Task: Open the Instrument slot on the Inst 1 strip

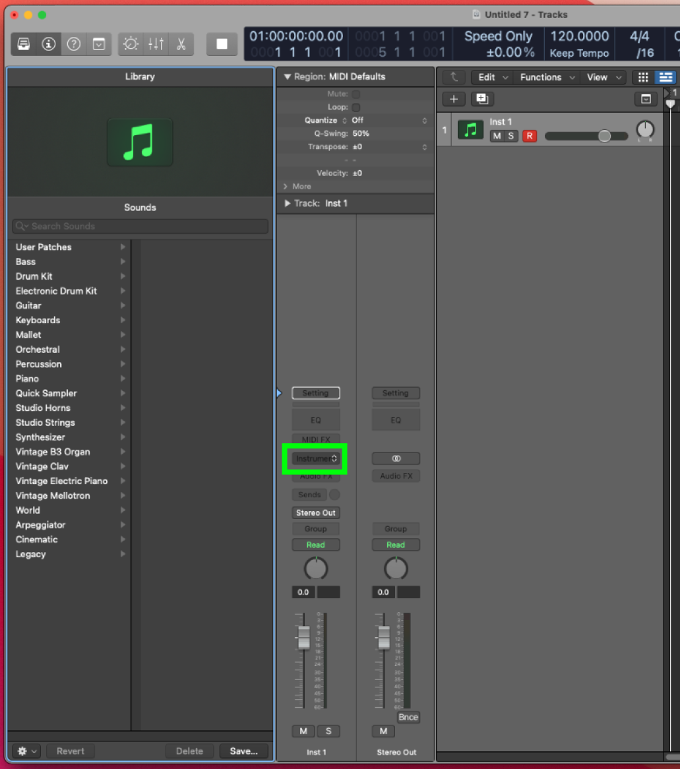Action: click(316, 458)
